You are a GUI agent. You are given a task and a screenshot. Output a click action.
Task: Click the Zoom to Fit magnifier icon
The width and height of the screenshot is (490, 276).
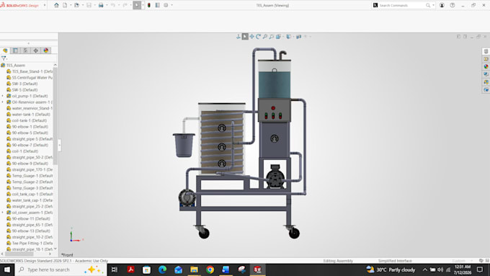(265, 37)
